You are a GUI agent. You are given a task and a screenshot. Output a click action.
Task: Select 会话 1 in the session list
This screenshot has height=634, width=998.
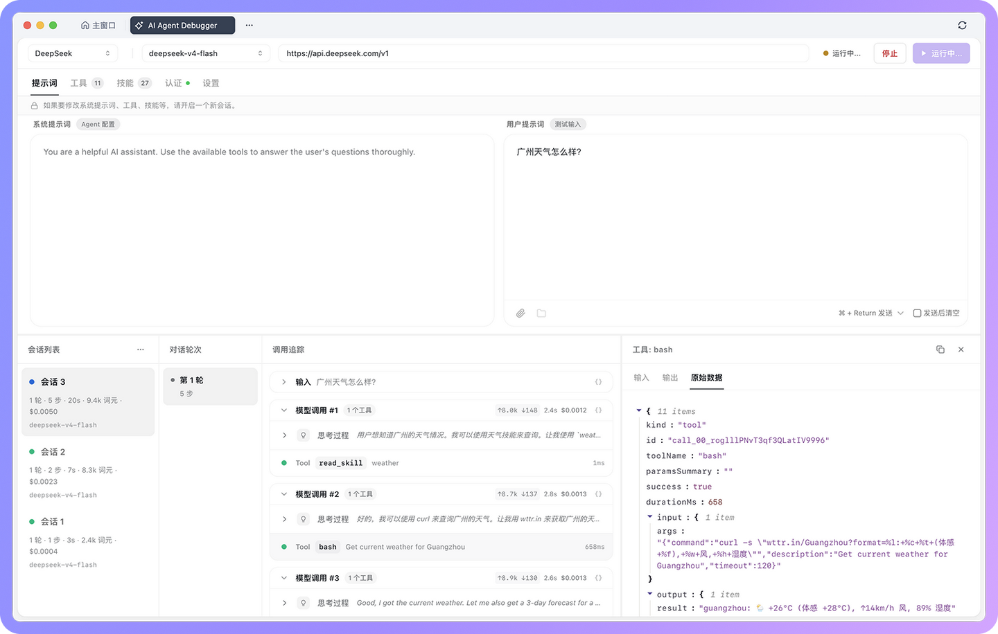(x=88, y=543)
